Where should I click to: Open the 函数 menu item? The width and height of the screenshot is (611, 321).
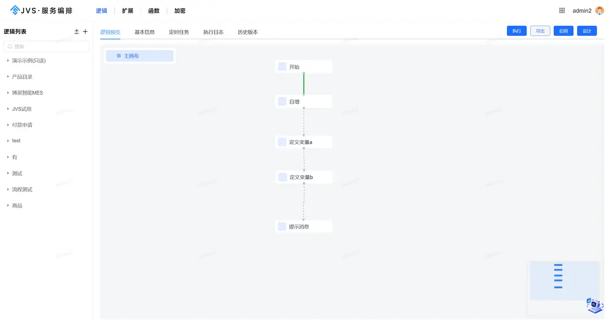click(154, 10)
